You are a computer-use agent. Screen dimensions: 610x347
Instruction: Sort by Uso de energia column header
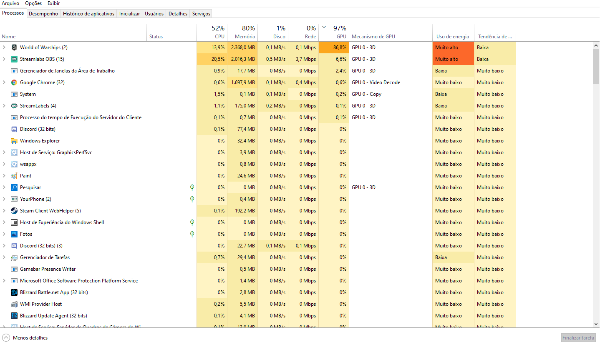453,32
